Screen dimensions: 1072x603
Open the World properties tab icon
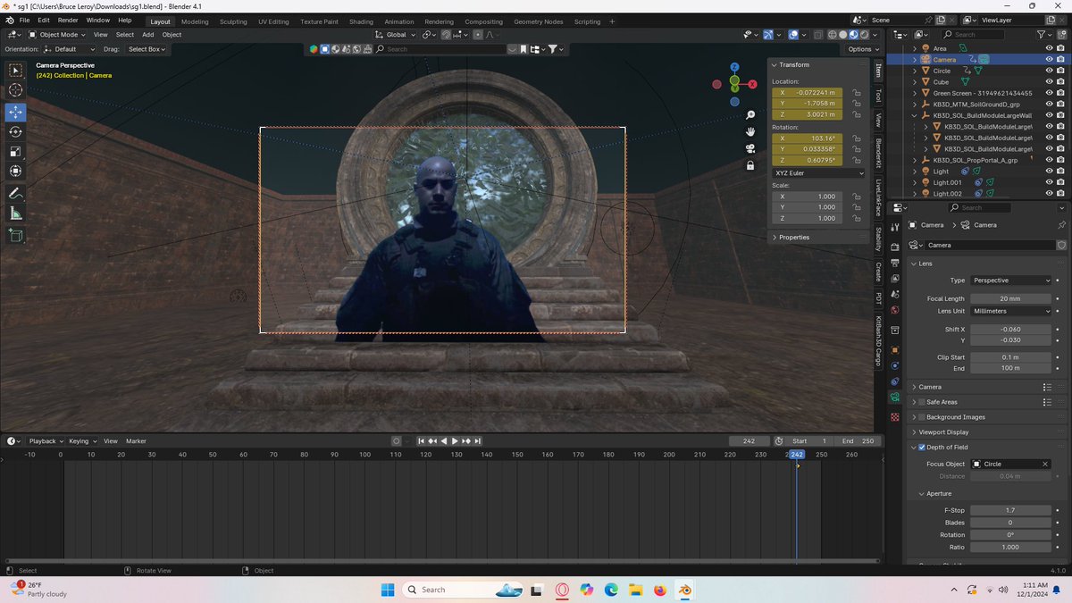tap(895, 310)
